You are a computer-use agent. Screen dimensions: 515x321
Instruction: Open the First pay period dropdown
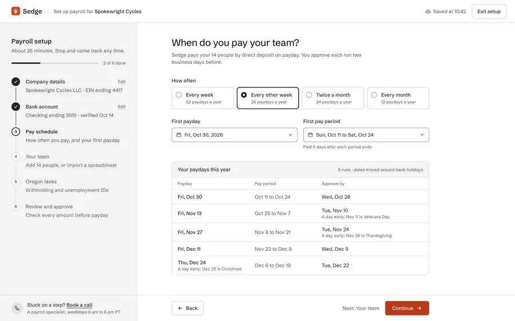pyautogui.click(x=366, y=135)
